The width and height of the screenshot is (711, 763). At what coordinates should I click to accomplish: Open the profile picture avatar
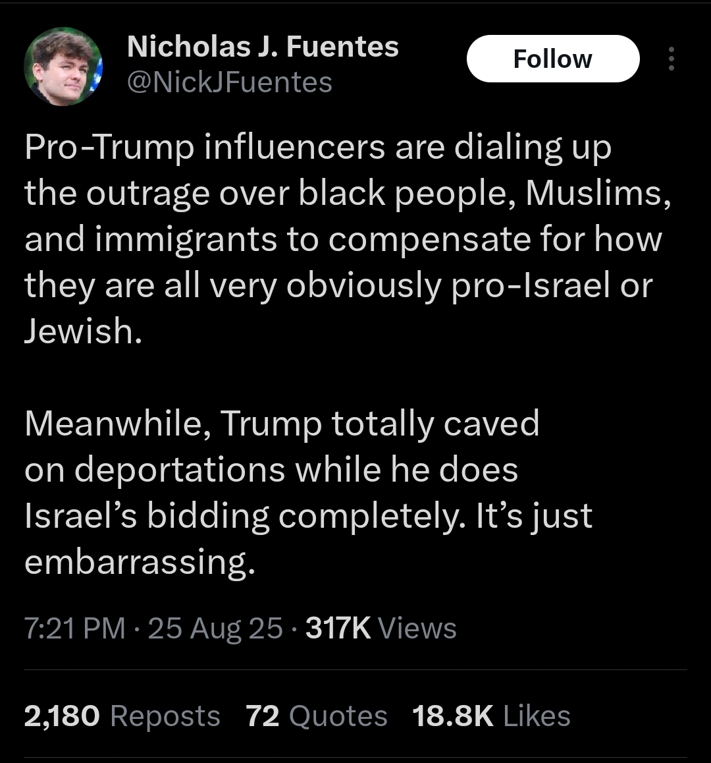63,66
